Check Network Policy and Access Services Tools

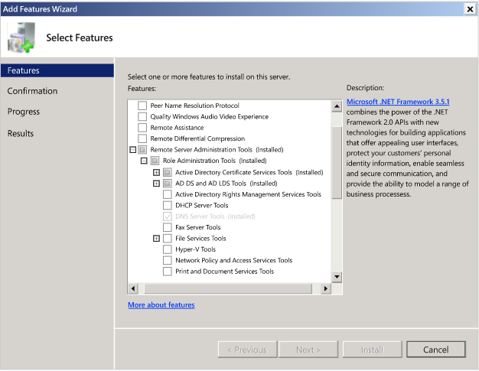167,260
